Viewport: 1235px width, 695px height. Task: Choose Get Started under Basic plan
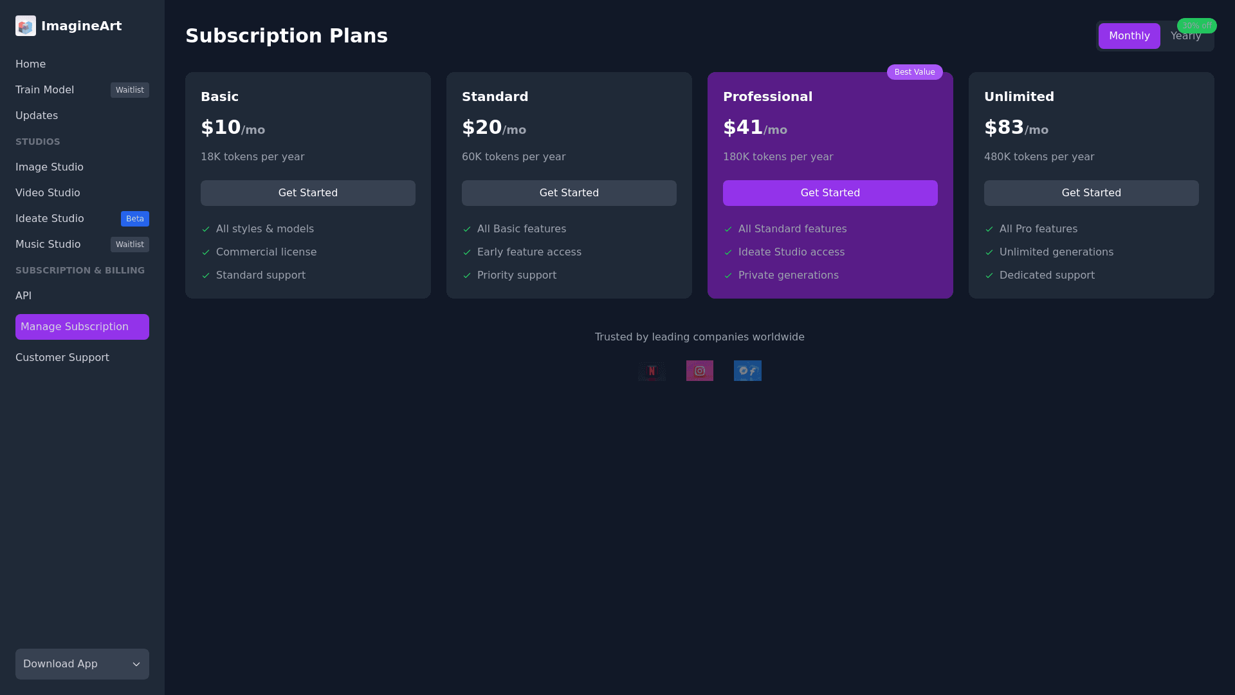pyautogui.click(x=307, y=193)
